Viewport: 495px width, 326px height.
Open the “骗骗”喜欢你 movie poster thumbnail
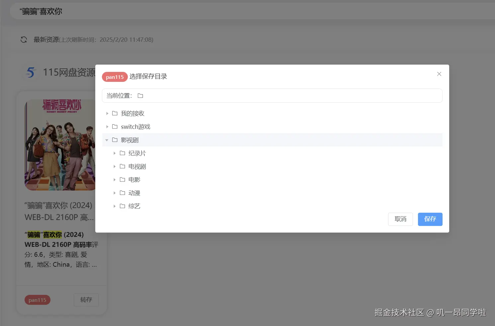click(60, 145)
